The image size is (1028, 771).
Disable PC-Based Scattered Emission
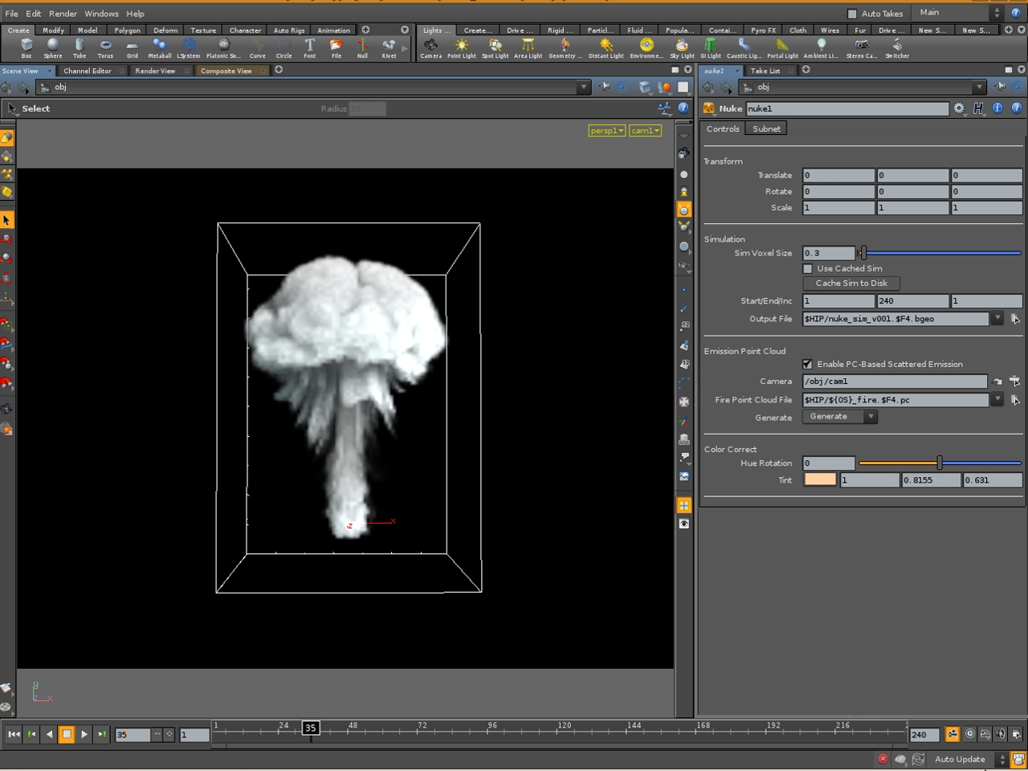(807, 364)
